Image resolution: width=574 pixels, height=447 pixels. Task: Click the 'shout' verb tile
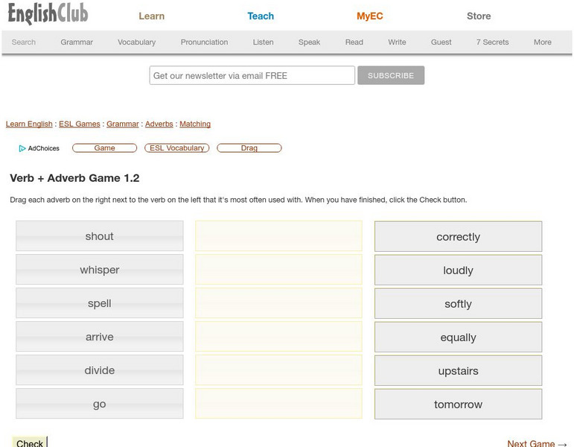click(99, 236)
